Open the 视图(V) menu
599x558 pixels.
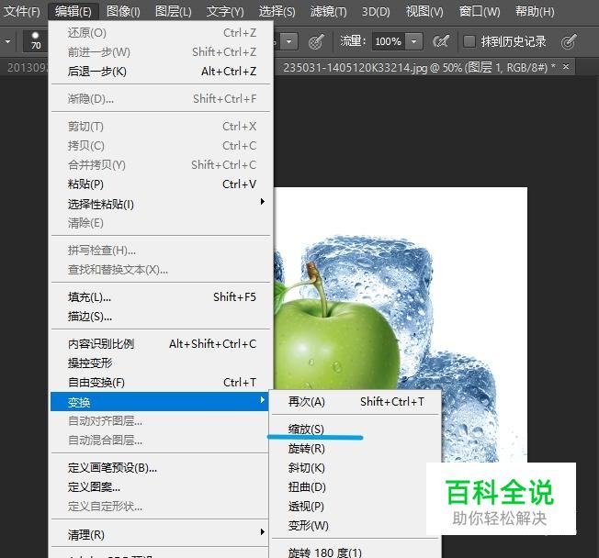[424, 11]
